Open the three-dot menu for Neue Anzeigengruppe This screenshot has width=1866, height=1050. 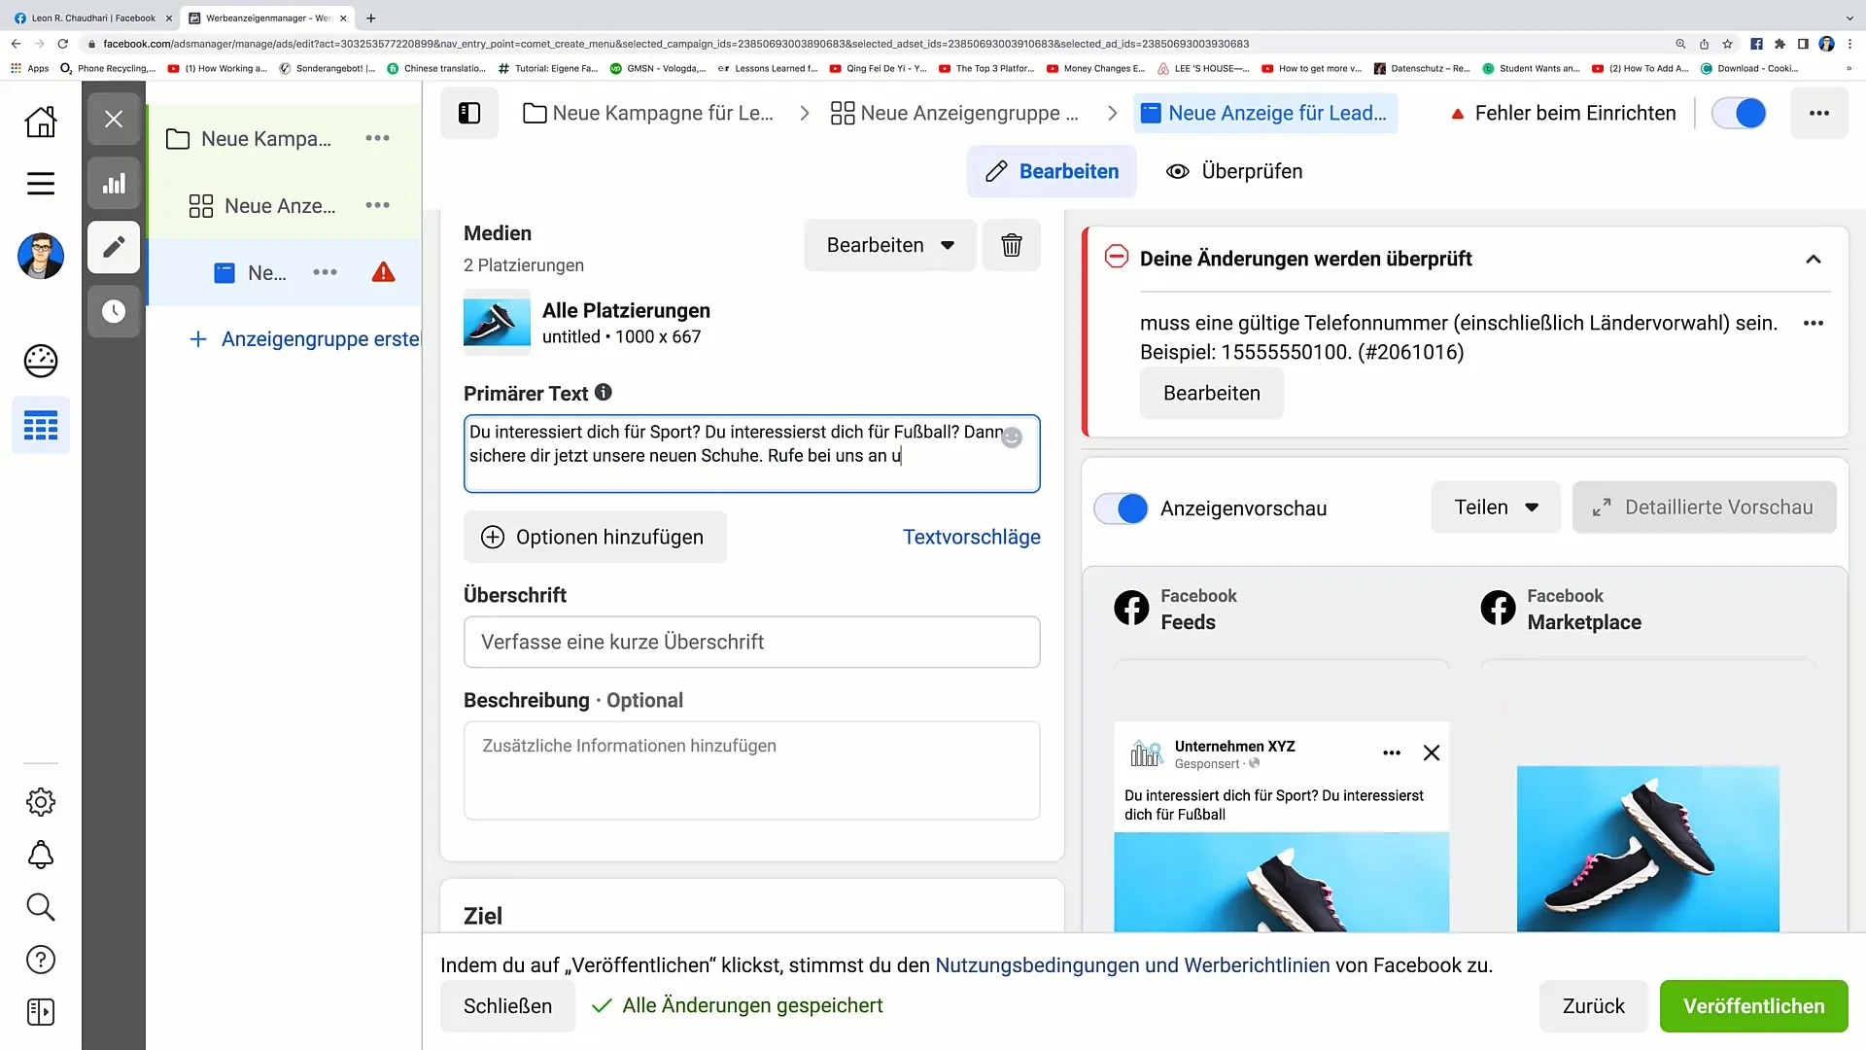377,205
